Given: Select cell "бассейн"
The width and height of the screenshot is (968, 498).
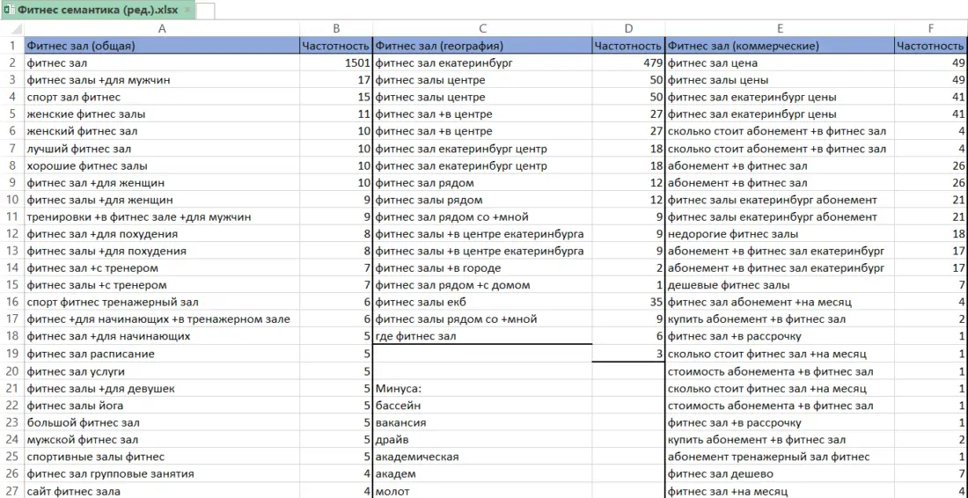Looking at the screenshot, I should coord(482,406).
